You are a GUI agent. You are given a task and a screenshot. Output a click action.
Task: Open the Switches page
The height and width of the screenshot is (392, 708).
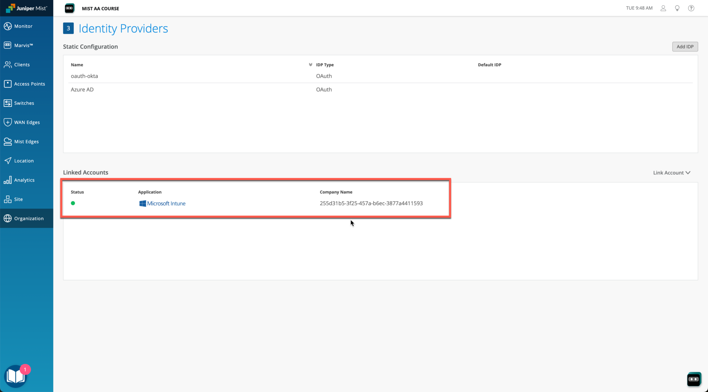tap(24, 103)
